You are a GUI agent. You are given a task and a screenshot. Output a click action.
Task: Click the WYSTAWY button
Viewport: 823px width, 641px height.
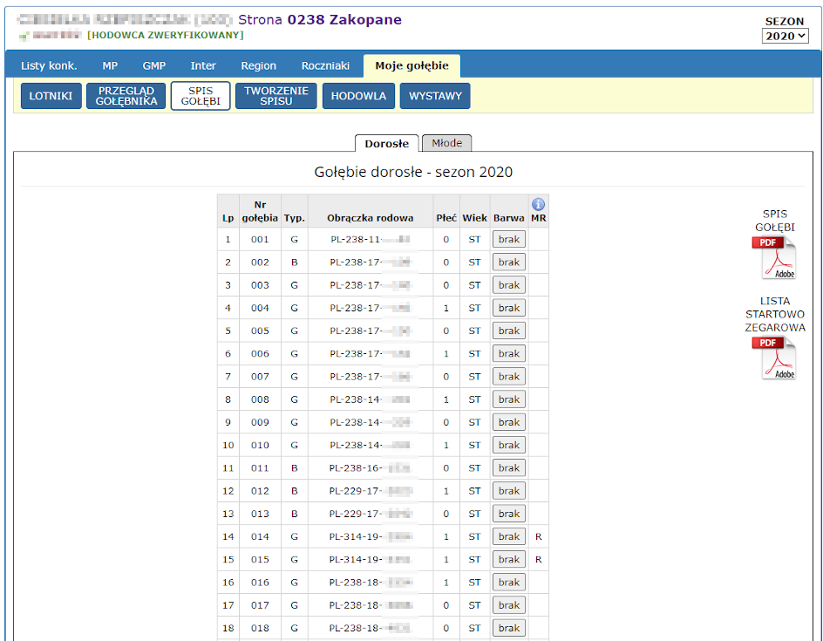(435, 96)
